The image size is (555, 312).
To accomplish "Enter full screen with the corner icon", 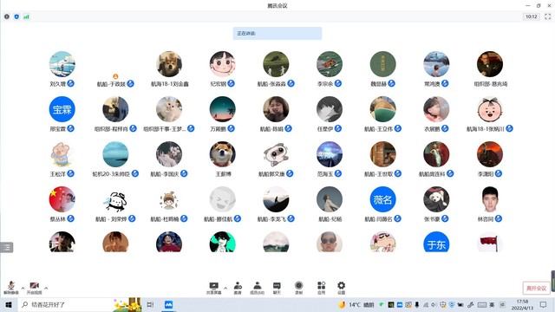I will [547, 16].
